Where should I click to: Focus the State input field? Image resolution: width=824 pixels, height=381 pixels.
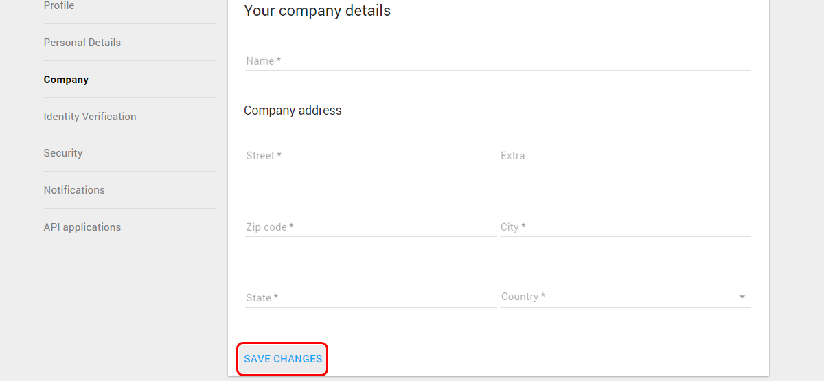click(371, 298)
